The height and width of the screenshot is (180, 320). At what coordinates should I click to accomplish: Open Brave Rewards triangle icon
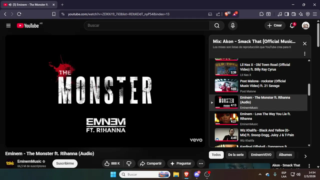[235, 14]
